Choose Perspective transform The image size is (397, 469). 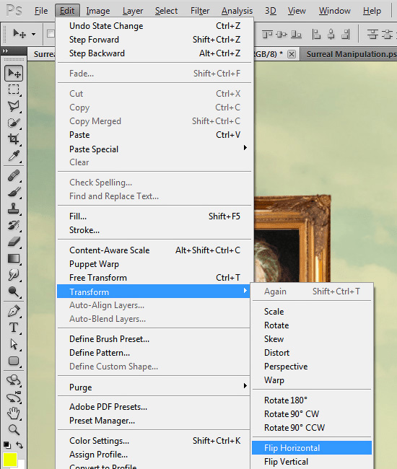tap(312, 367)
